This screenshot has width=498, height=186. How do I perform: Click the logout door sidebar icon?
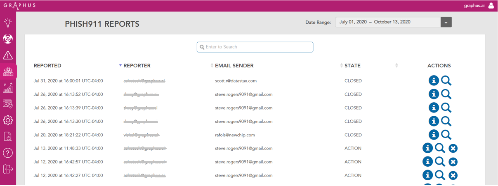(8, 169)
